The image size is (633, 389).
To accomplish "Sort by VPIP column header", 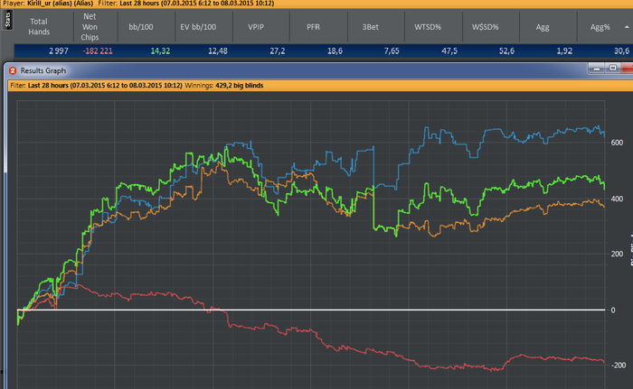I will click(256, 27).
